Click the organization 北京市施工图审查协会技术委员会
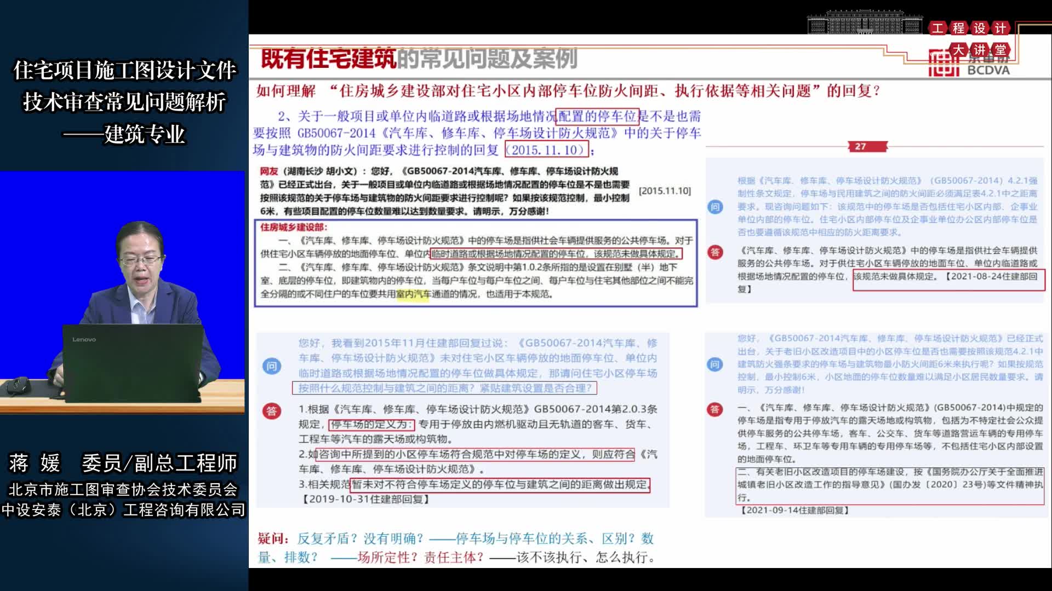Image resolution: width=1052 pixels, height=591 pixels. point(123,489)
